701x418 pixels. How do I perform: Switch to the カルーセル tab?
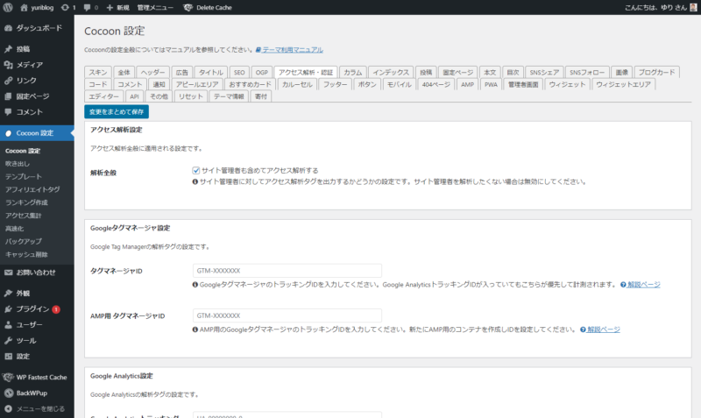297,84
